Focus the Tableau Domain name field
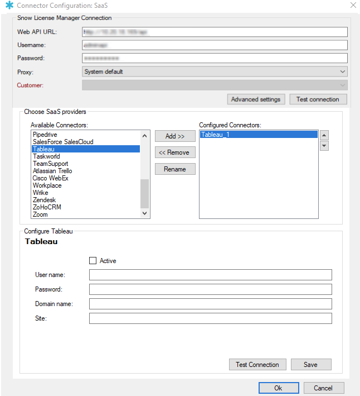 pos(210,304)
